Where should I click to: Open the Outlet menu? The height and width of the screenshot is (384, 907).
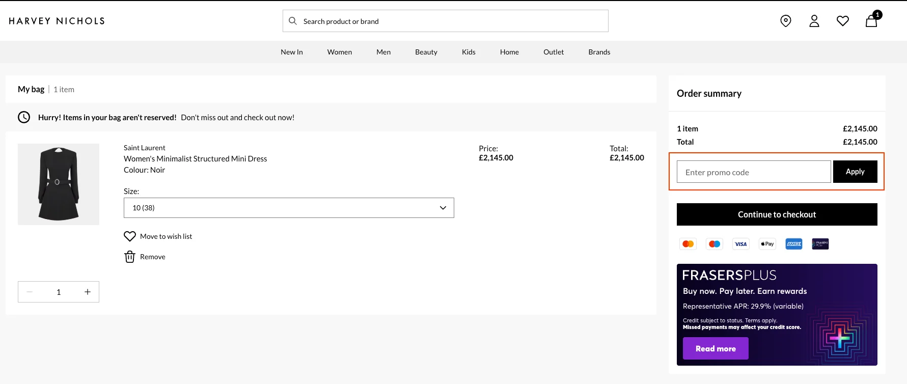point(554,52)
